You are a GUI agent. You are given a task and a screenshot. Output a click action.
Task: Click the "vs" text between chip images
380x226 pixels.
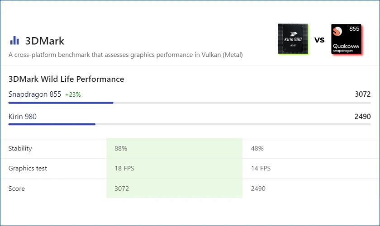319,40
